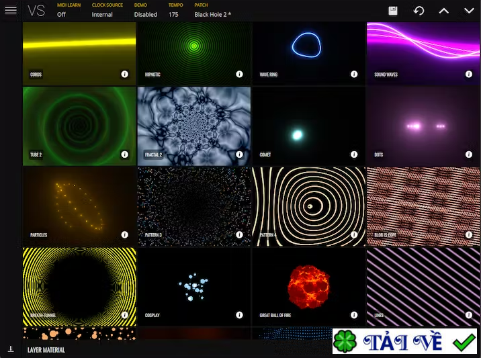Save the patch with floppy disk icon
481x358 pixels.
pos(393,11)
